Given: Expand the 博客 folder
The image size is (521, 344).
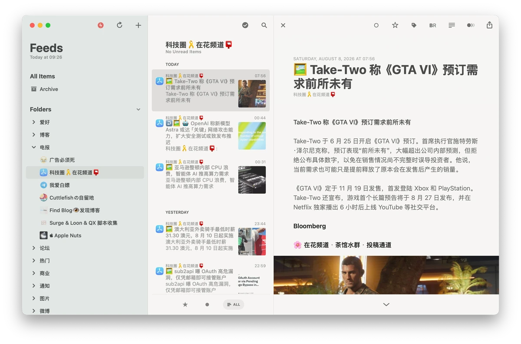Looking at the screenshot, I should click(34, 135).
